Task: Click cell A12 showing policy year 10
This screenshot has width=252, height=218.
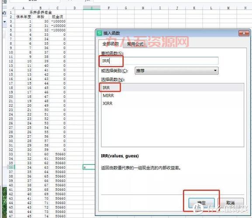Action: pyautogui.click(x=24, y=61)
